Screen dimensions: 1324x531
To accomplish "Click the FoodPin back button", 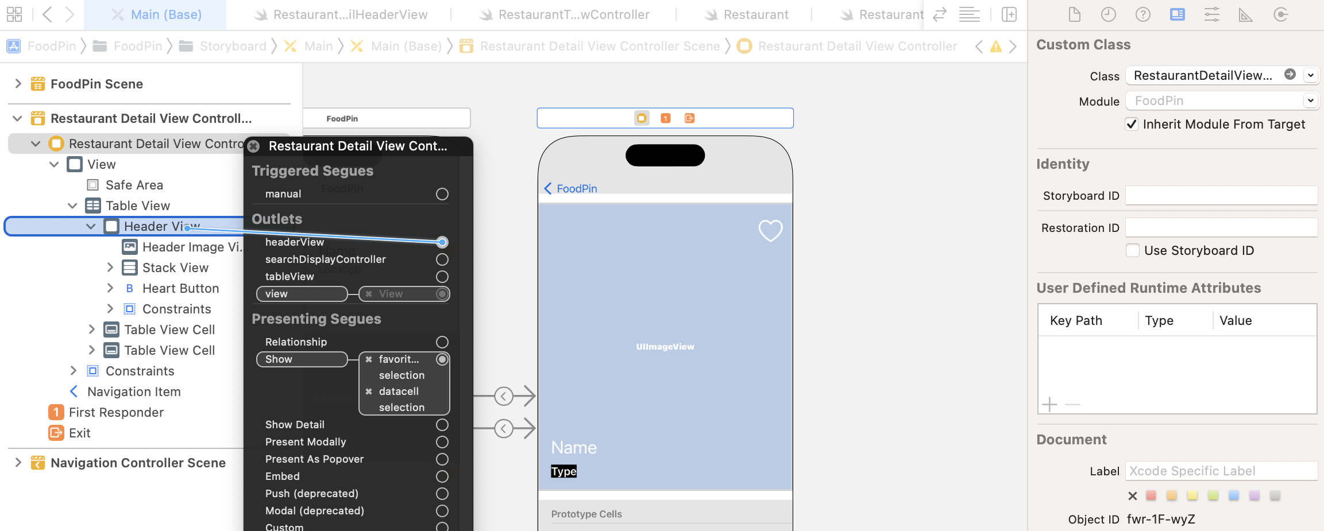I will [x=570, y=189].
